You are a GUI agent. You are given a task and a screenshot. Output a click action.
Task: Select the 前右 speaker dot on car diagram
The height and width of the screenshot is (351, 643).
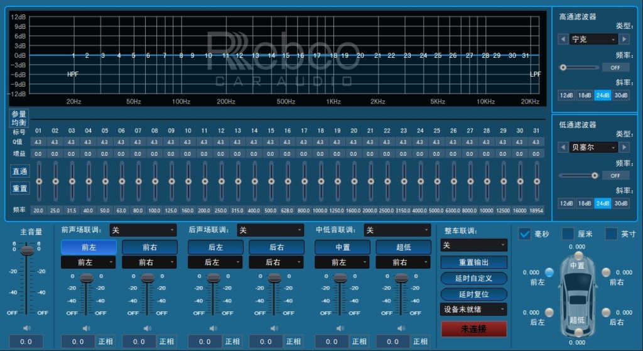pos(606,273)
